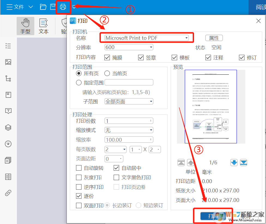266x224 pixels.
Task: Click the 手型 hand tool
Action: coord(25,26)
